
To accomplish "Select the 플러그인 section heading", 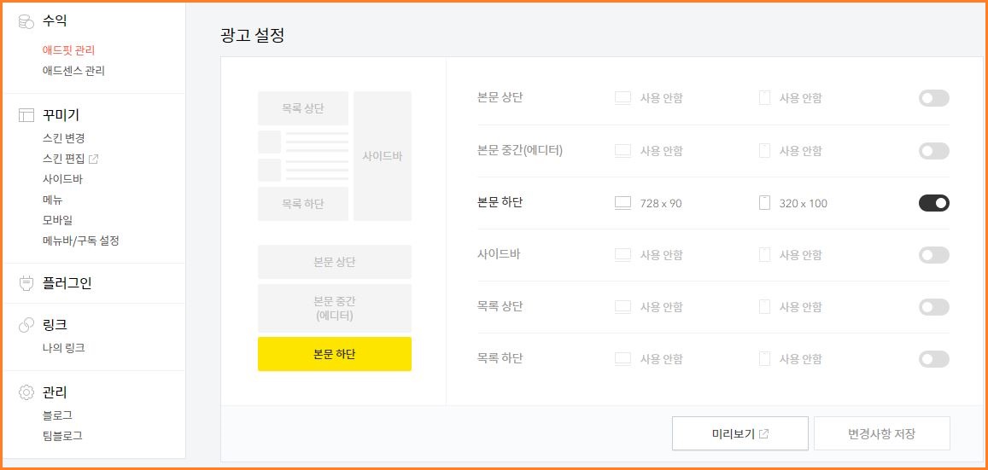I will tap(67, 284).
